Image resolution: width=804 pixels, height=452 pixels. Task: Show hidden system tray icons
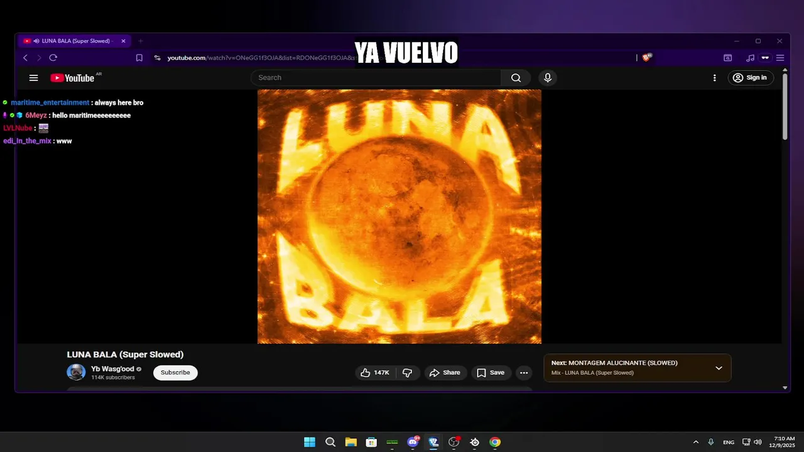695,442
